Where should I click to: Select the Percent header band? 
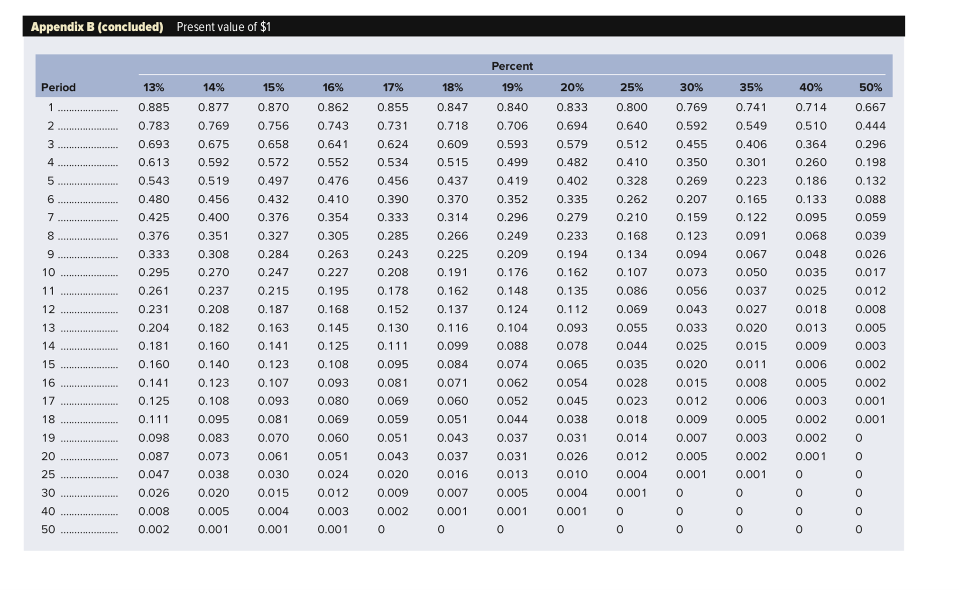coord(512,66)
